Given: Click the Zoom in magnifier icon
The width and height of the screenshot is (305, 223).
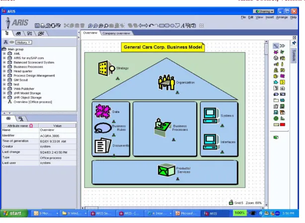Looking at the screenshot, I should coord(90,26).
